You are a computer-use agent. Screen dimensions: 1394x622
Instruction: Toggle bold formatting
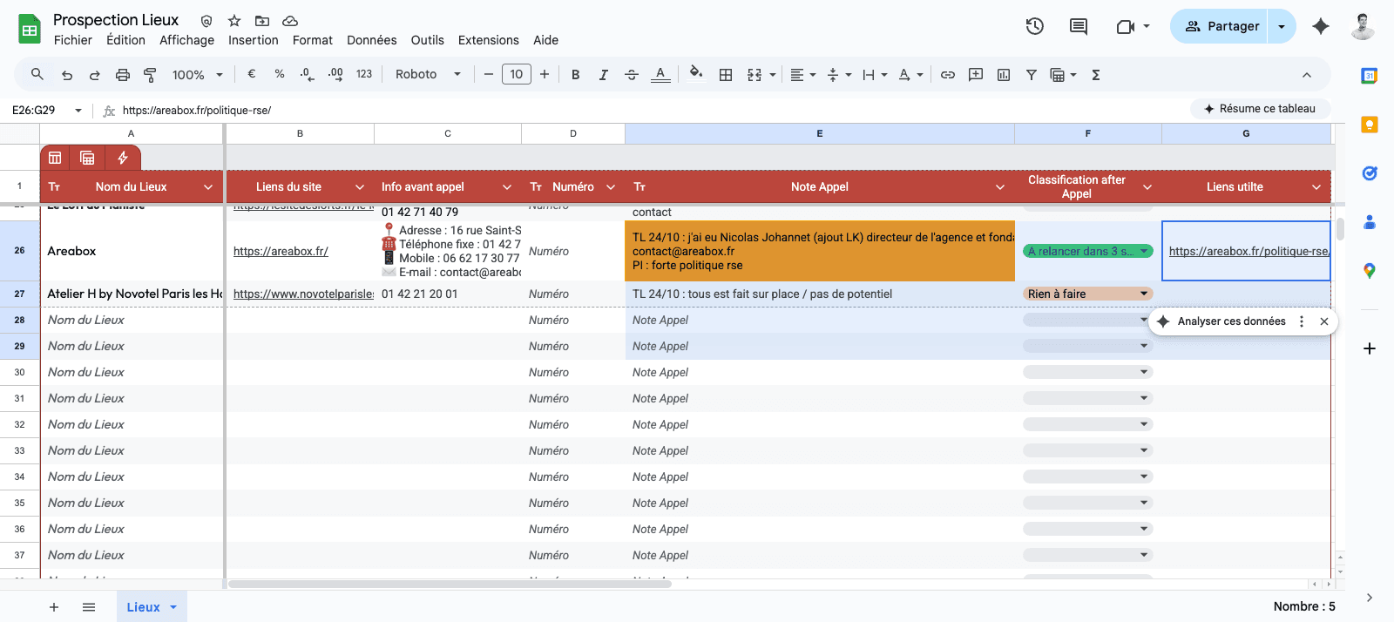tap(575, 75)
